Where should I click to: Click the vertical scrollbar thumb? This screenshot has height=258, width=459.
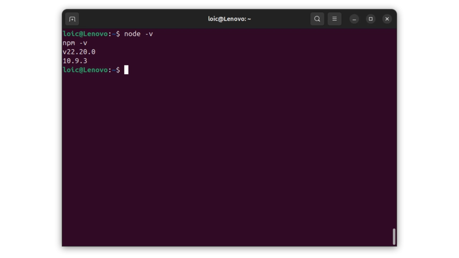point(394,236)
